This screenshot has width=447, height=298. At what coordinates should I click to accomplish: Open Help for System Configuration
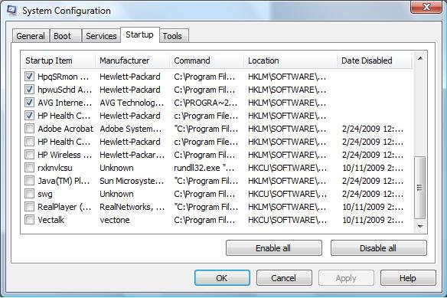pyautogui.click(x=408, y=278)
